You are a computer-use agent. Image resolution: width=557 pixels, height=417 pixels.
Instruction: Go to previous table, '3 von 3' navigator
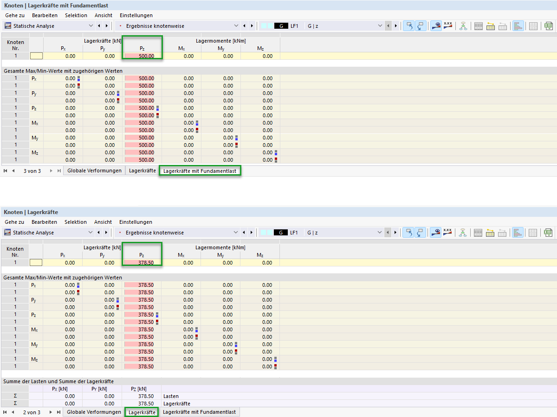13,171
